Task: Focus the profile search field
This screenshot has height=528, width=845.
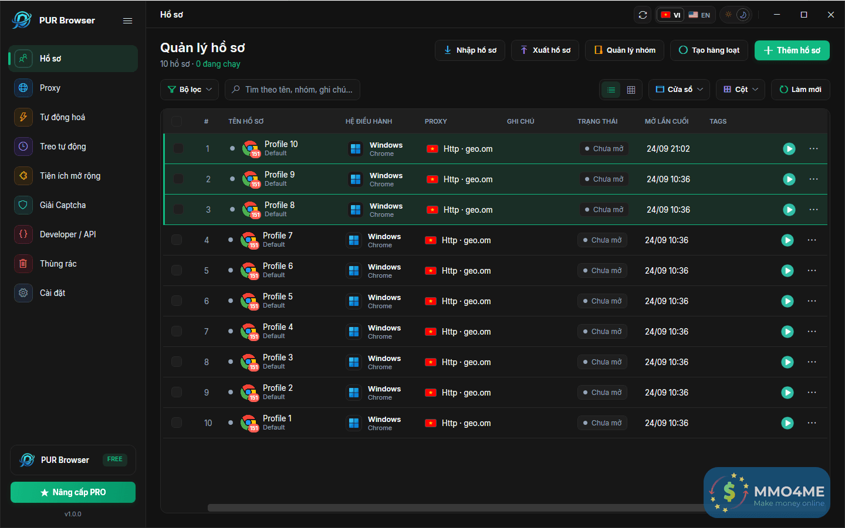Action: 292,90
